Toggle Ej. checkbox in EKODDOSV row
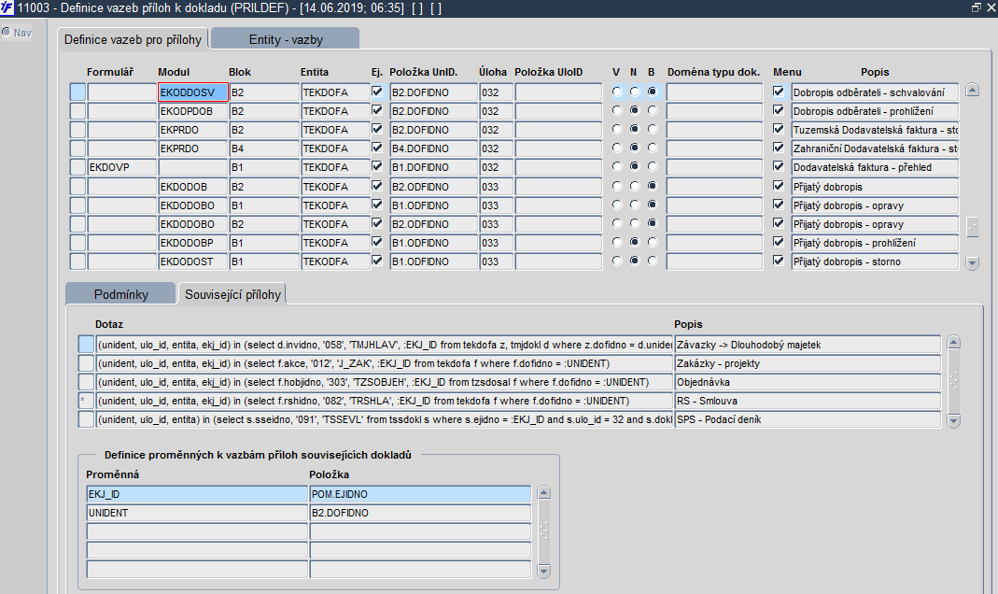The image size is (998, 594). (377, 92)
